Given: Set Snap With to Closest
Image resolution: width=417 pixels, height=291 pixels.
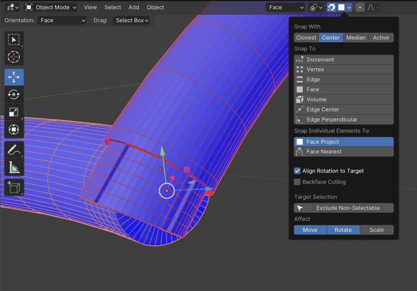Looking at the screenshot, I should (x=306, y=38).
